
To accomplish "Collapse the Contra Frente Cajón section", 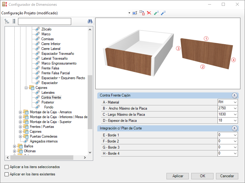I will [234, 95].
